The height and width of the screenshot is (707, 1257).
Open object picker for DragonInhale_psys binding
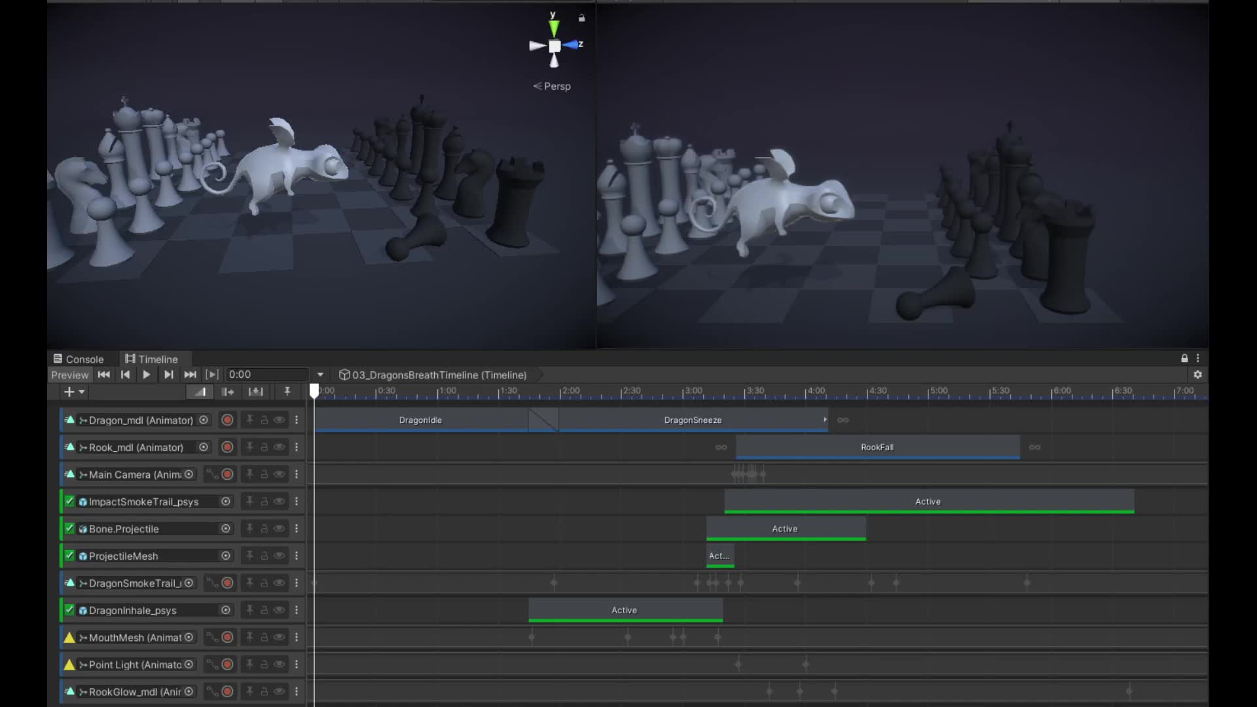click(226, 609)
